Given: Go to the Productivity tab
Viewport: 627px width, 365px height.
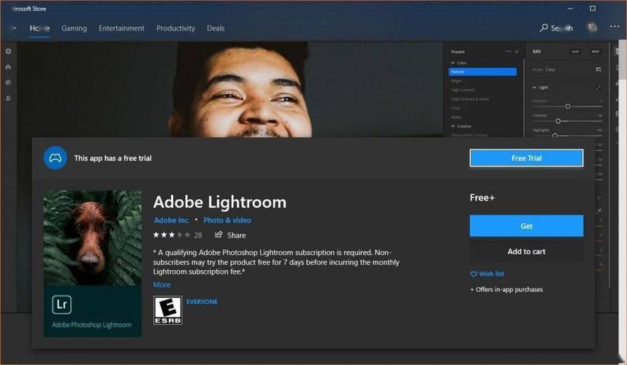Looking at the screenshot, I should click(x=175, y=28).
